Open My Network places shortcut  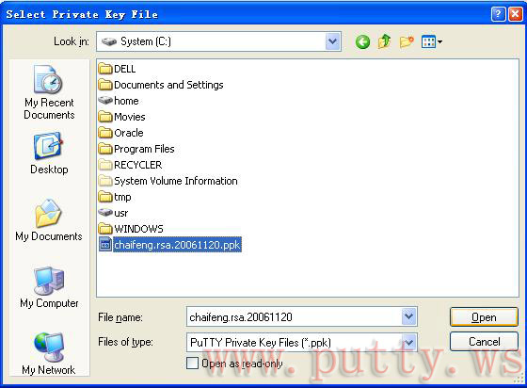point(49,353)
